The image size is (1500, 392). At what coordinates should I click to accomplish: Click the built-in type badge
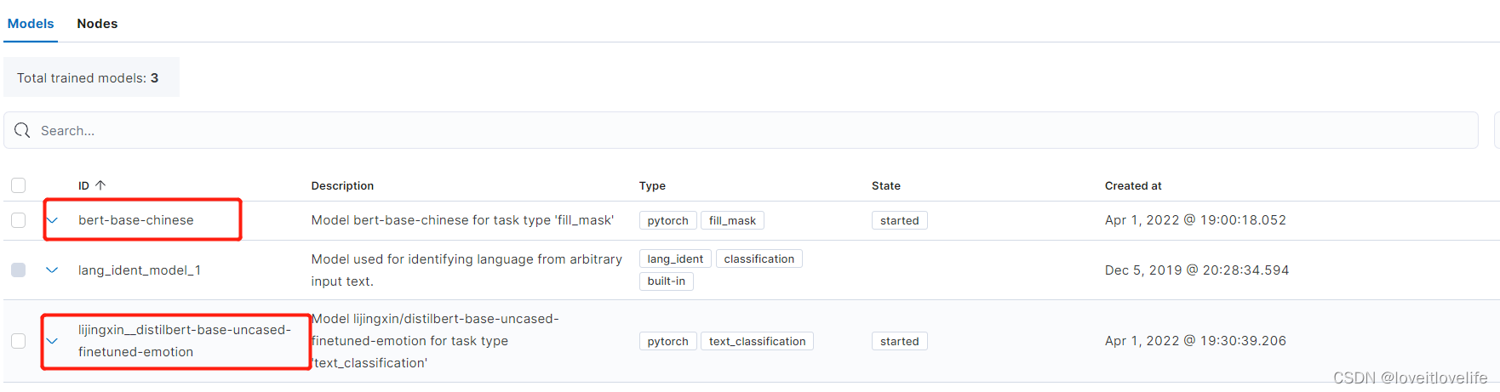pyautogui.click(x=666, y=281)
